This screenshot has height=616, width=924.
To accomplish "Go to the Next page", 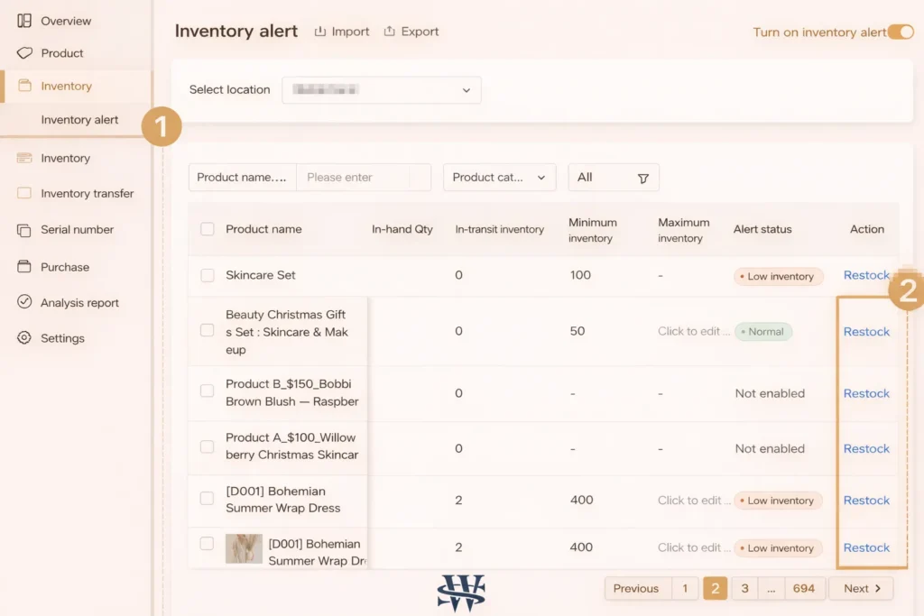I will click(x=860, y=588).
